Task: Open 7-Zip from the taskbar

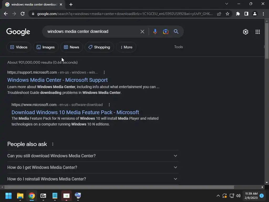Action: click(43, 196)
